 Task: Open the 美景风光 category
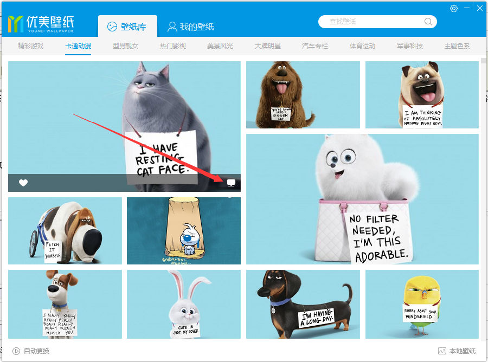pos(220,46)
